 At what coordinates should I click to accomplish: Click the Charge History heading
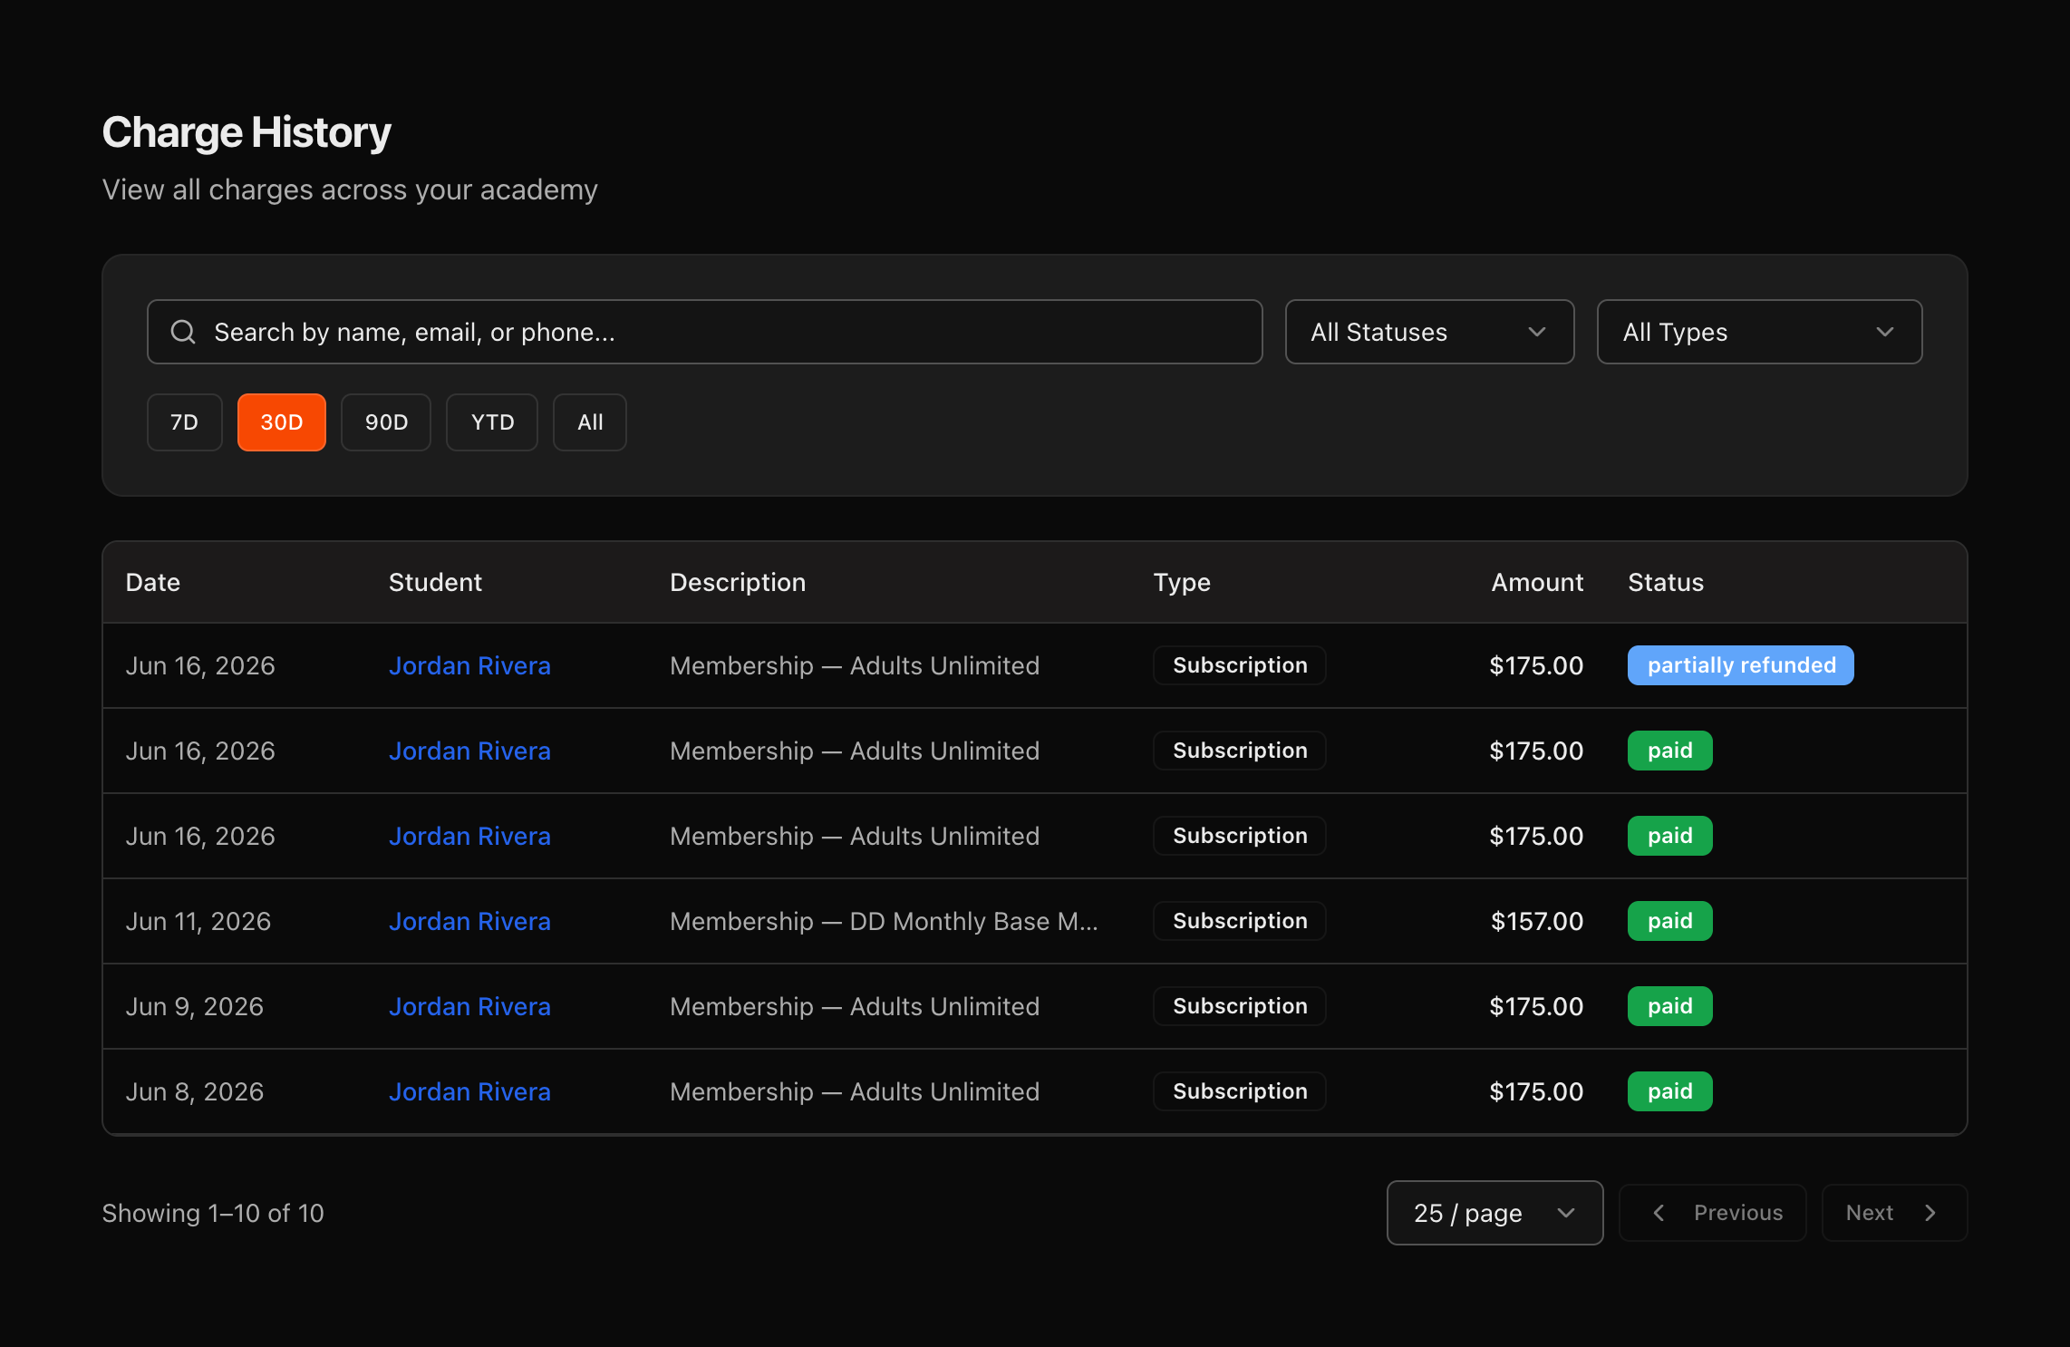click(x=247, y=132)
